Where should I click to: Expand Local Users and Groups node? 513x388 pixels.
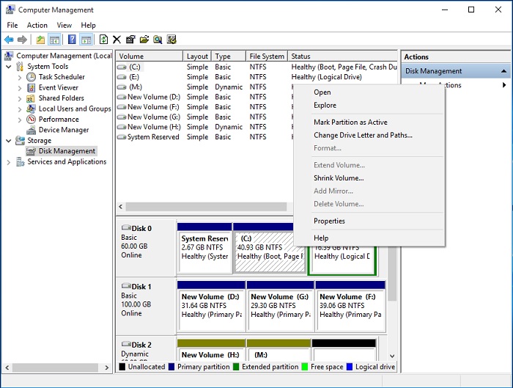point(20,109)
